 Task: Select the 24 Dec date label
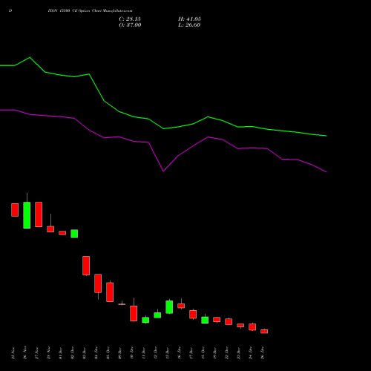[x=251, y=353]
